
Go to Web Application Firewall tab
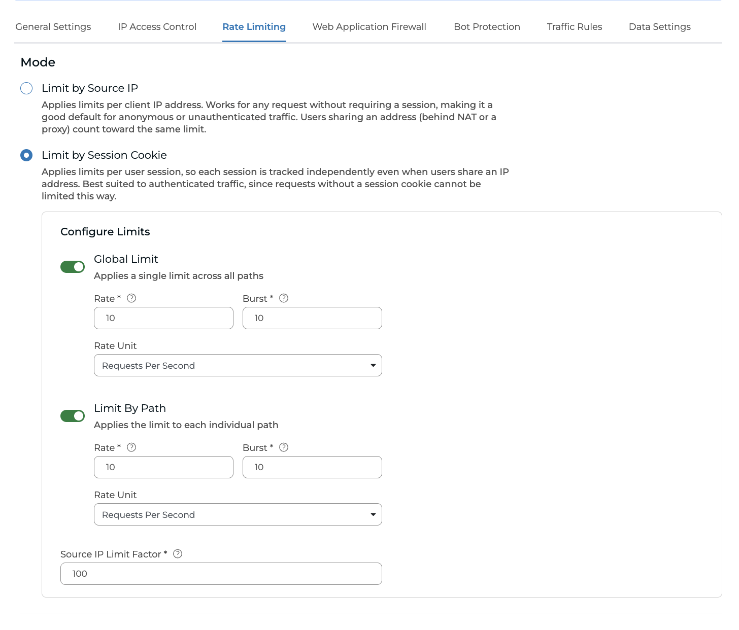pos(369,27)
